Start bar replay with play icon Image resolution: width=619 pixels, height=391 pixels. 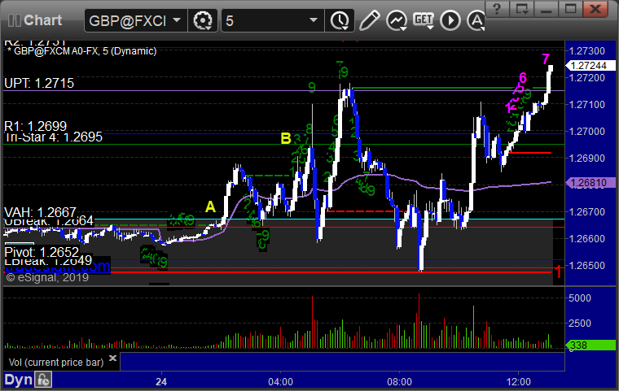tap(450, 20)
